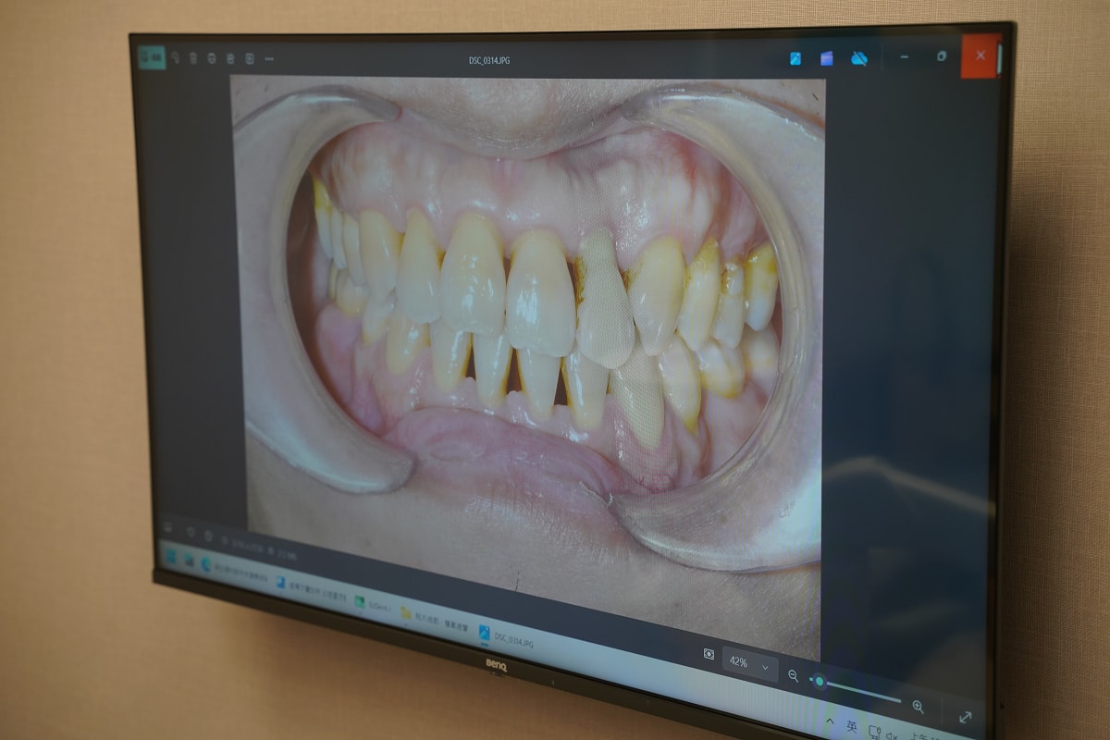This screenshot has width=1110, height=740.
Task: Click the network icon in system tray
Action: click(x=874, y=732)
